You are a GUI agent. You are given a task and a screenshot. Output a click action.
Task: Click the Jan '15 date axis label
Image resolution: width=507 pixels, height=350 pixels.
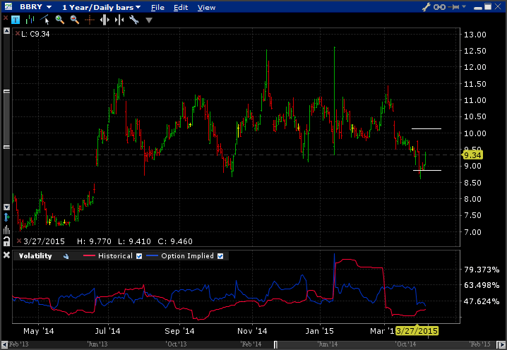[x=319, y=331]
